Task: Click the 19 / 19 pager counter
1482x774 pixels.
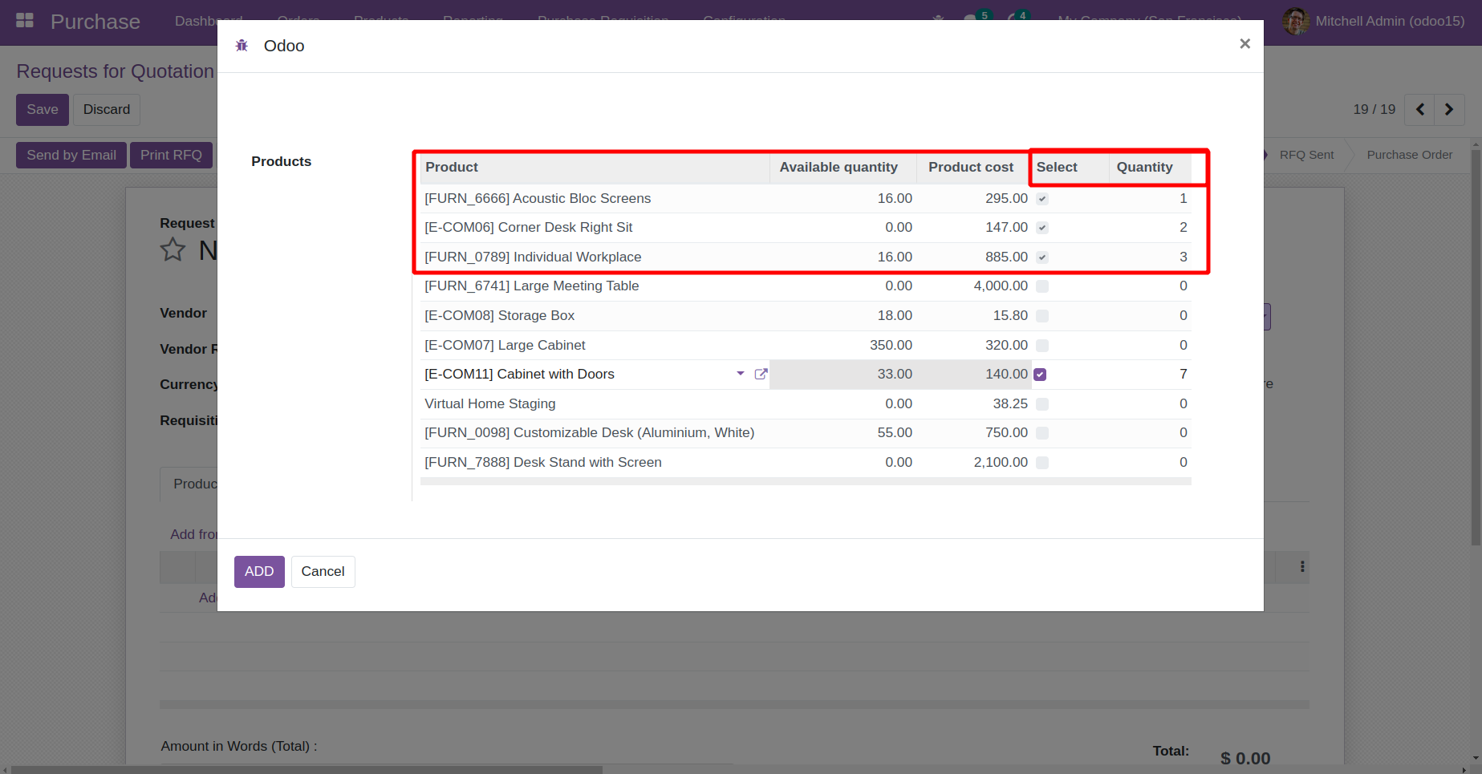Action: click(x=1374, y=110)
